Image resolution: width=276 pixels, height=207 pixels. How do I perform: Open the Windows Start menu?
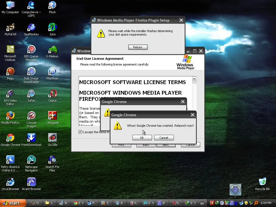(x=13, y=203)
